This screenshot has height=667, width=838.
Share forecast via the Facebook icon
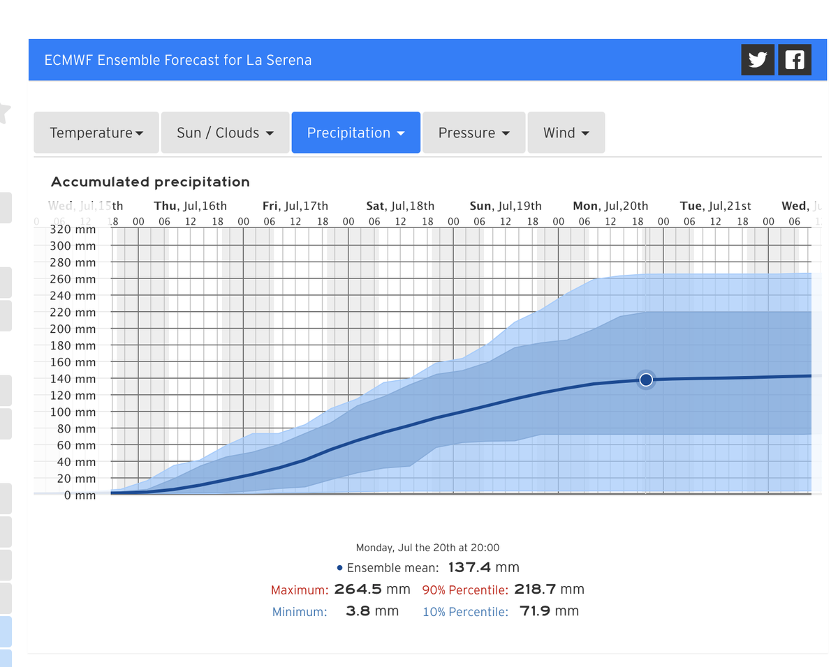click(795, 59)
